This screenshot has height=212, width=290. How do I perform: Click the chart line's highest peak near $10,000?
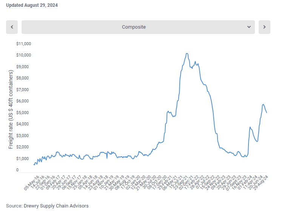coord(187,54)
